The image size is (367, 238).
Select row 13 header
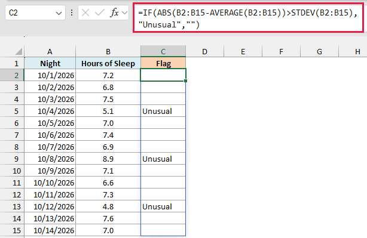click(x=12, y=206)
